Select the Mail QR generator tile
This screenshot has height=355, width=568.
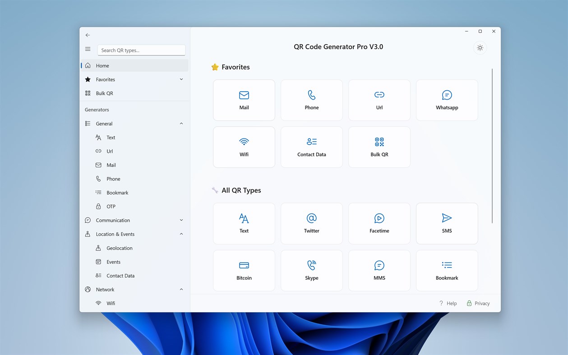click(x=244, y=100)
